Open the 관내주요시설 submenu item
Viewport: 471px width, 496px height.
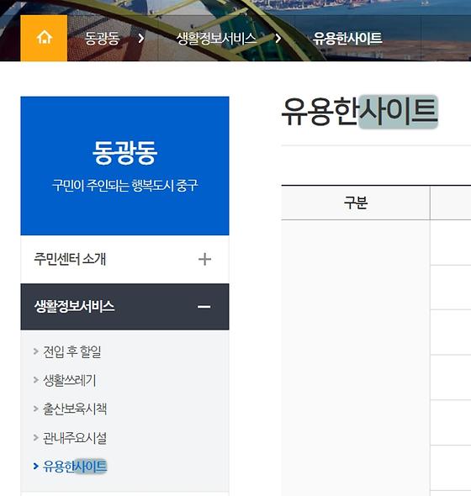tap(75, 438)
